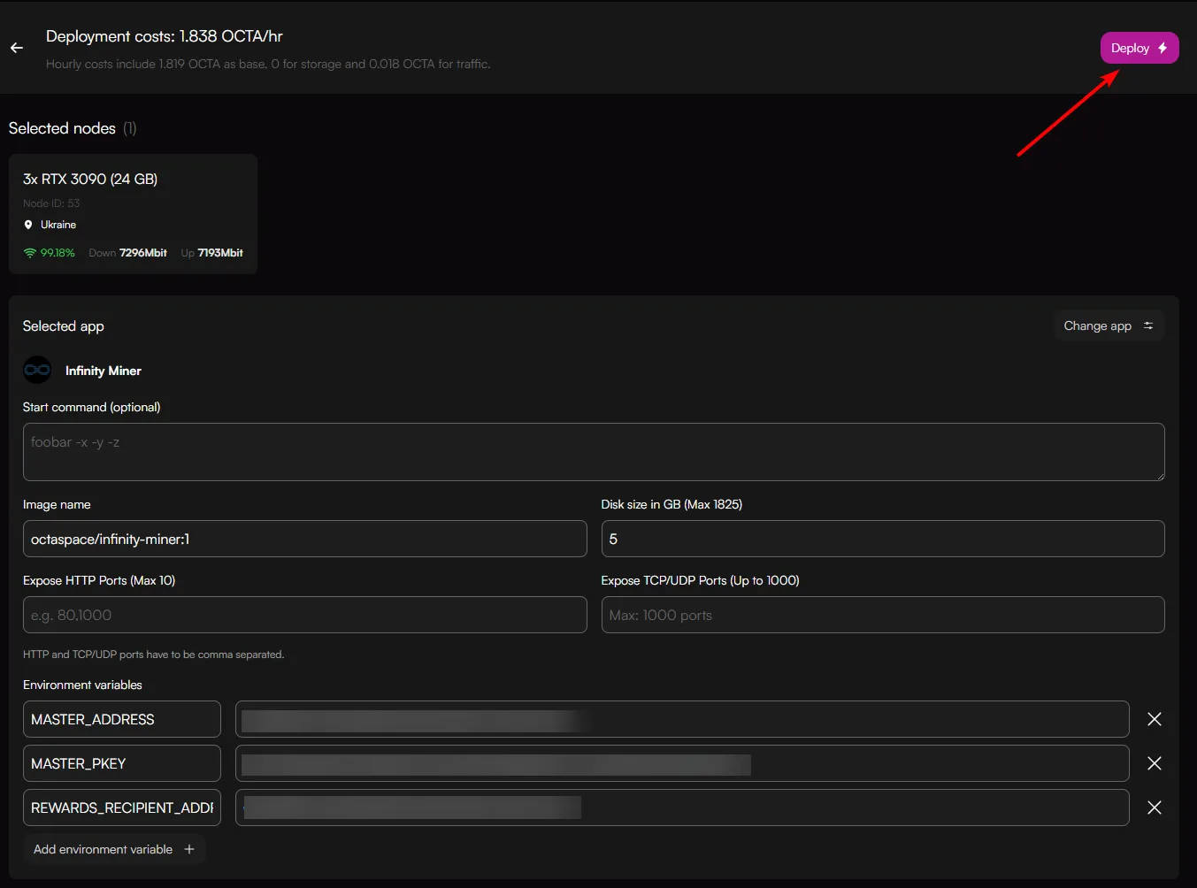Click the Down 7296Mbit speed text

[127, 253]
